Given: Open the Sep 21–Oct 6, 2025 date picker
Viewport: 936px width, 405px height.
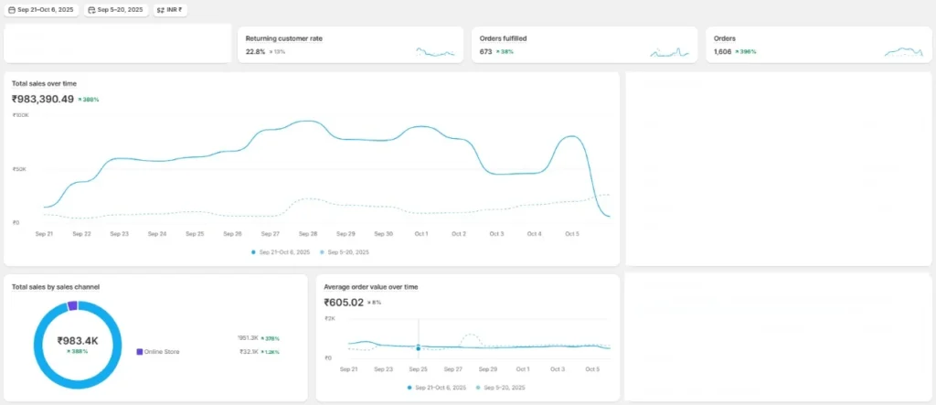Looking at the screenshot, I should pyautogui.click(x=46, y=10).
